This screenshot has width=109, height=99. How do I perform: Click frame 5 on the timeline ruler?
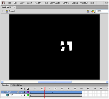tap(35, 89)
